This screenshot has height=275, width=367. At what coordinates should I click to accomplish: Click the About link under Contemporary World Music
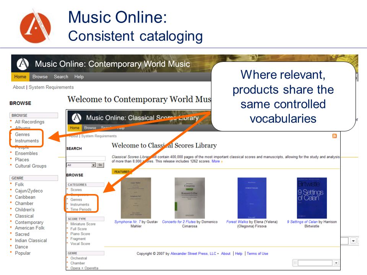19,87
